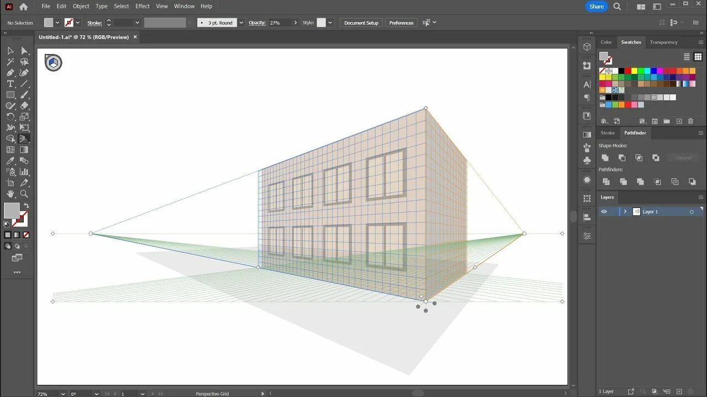Select the Zoom tool
Image resolution: width=707 pixels, height=397 pixels.
(24, 194)
